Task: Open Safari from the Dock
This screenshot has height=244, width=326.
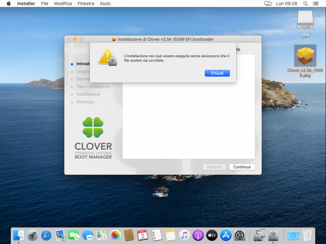Action: coord(46,235)
